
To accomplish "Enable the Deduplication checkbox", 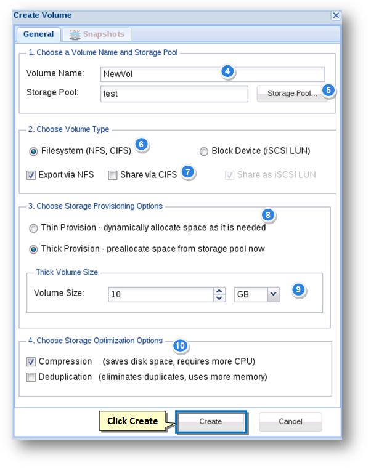I will tap(31, 377).
